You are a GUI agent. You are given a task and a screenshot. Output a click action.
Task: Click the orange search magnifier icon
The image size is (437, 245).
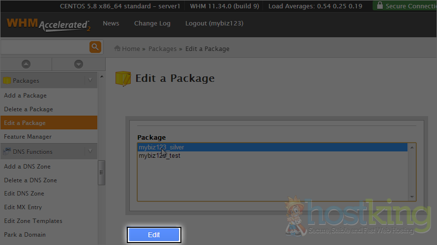coord(95,47)
